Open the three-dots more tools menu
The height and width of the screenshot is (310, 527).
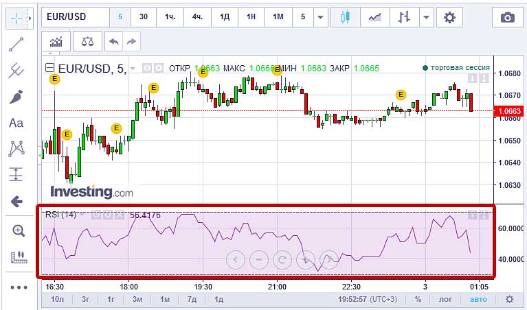[19, 287]
